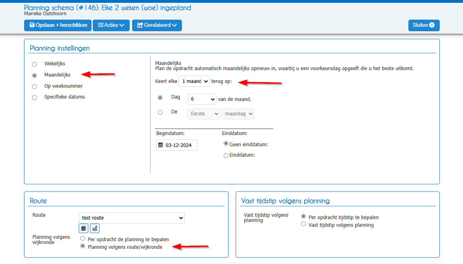The height and width of the screenshot is (264, 463).
Task: Select the Wekelijks radio option
Action: (35, 64)
